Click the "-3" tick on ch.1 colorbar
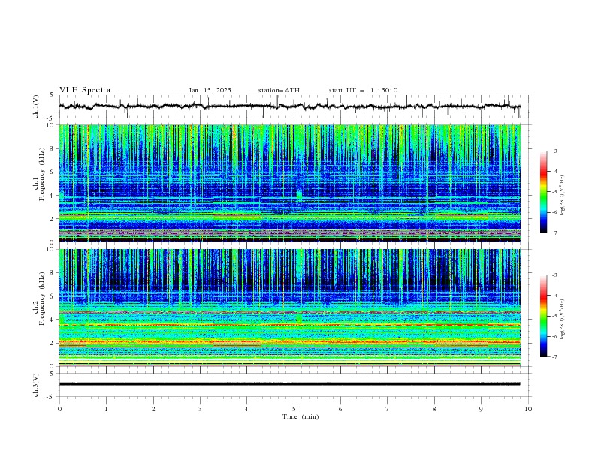Viewport: 595px width, 459px height. pyautogui.click(x=554, y=151)
